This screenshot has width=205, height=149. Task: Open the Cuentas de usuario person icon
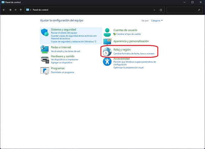click(x=107, y=32)
